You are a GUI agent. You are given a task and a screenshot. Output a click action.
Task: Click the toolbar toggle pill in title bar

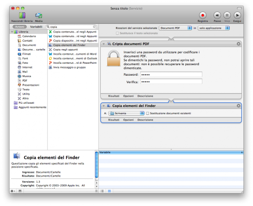(239, 8)
